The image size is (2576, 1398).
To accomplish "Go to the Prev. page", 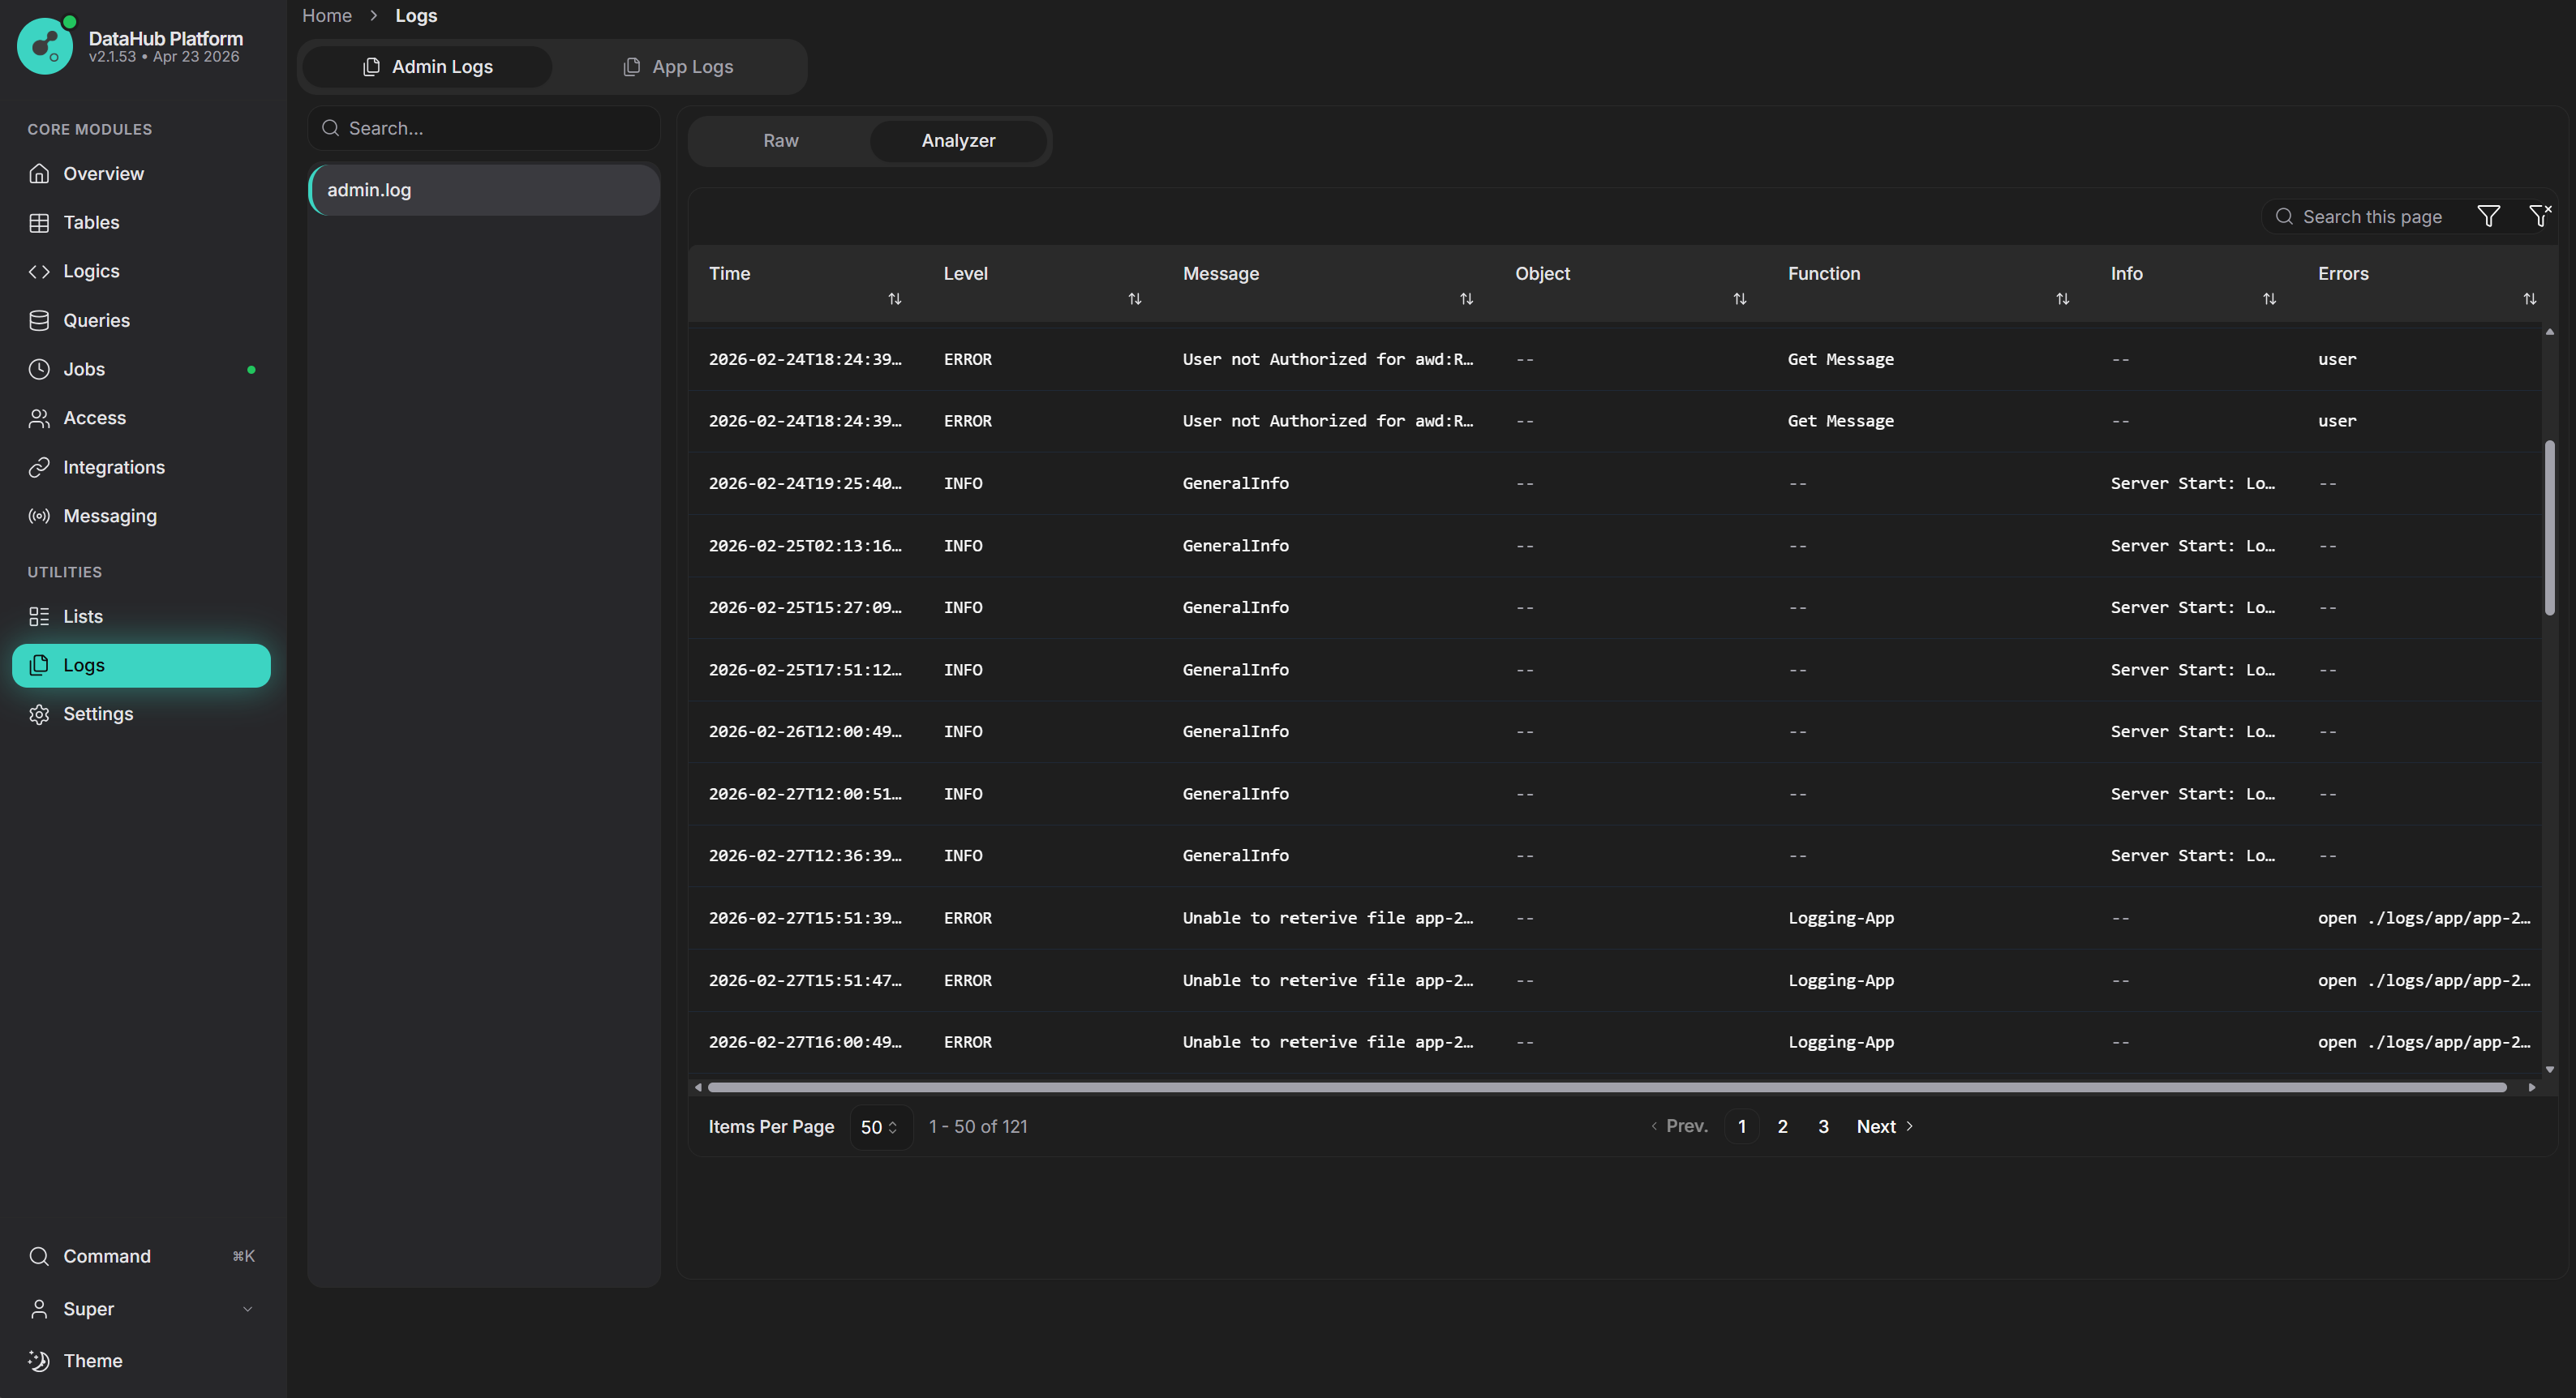I will tap(1679, 1126).
